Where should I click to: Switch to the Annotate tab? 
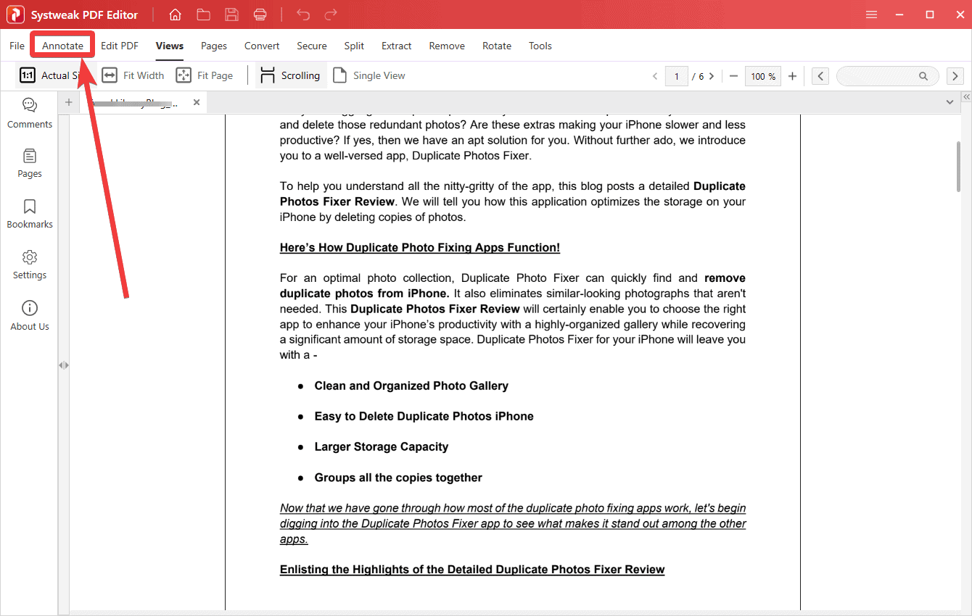pos(62,46)
